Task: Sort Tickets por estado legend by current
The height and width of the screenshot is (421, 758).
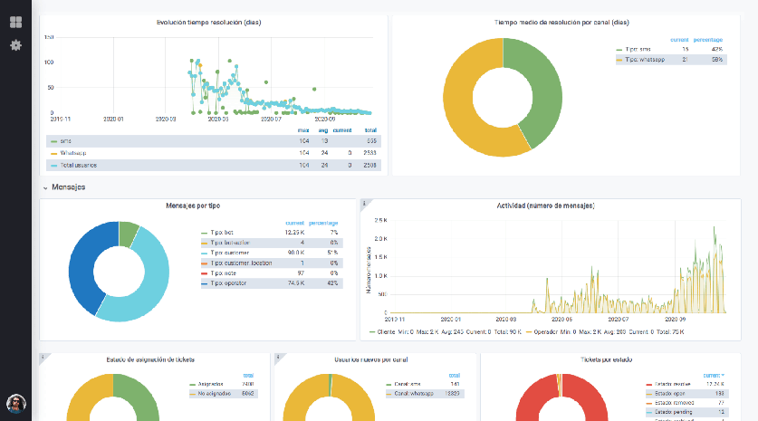Action: click(x=714, y=375)
